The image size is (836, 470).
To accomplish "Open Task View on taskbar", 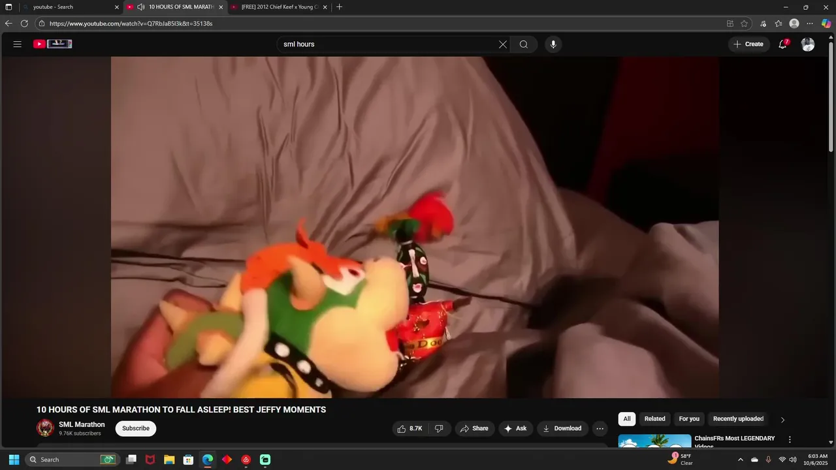I will 131,460.
